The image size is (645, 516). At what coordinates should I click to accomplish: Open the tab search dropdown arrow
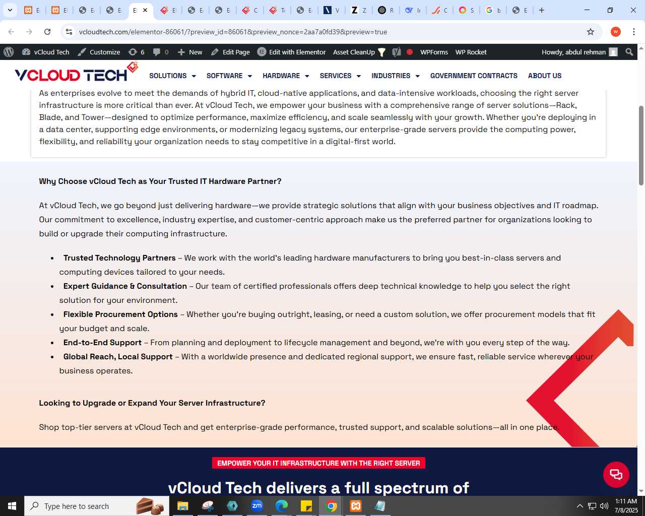click(10, 10)
